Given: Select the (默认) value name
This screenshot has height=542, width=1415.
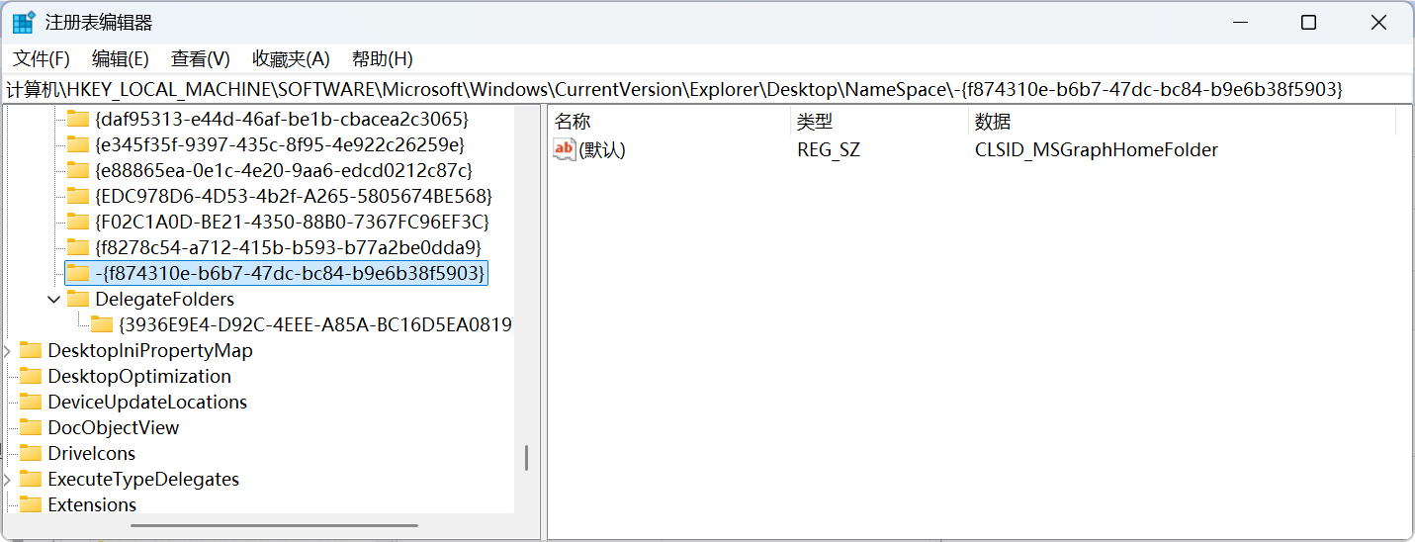Looking at the screenshot, I should 602,150.
